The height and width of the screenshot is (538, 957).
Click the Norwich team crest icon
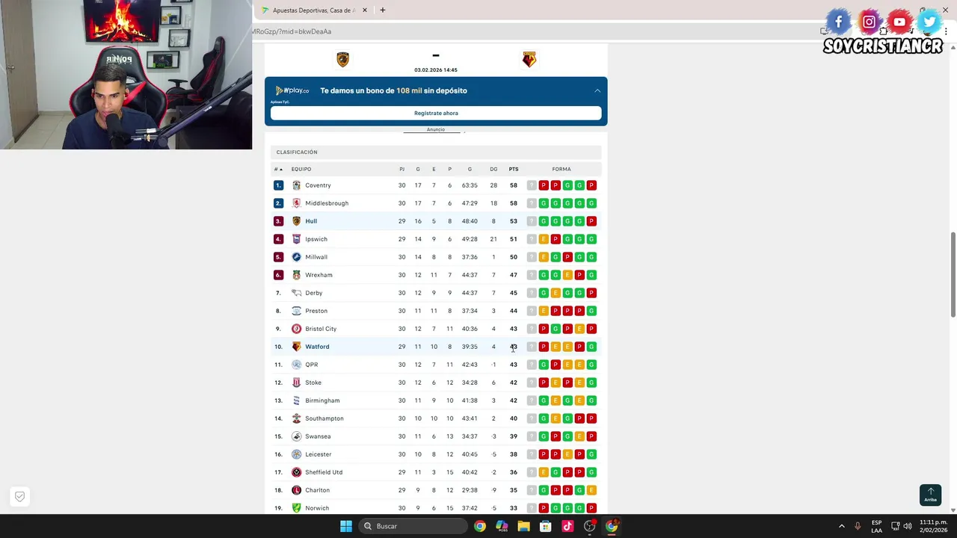click(x=297, y=508)
